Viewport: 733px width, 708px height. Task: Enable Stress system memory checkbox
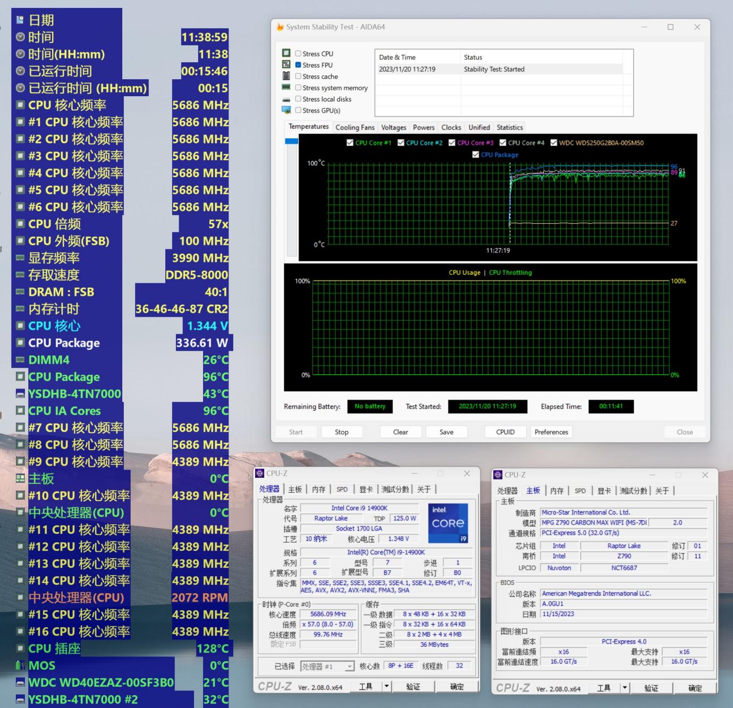pyautogui.click(x=298, y=88)
